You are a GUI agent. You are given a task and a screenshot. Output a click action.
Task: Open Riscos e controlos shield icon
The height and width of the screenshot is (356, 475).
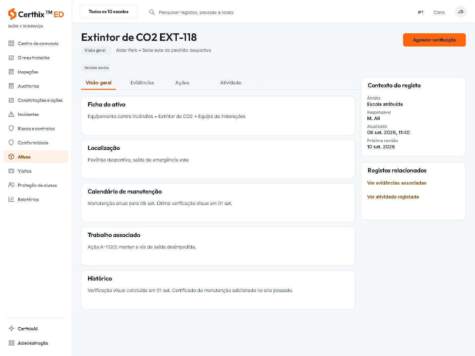click(x=11, y=129)
